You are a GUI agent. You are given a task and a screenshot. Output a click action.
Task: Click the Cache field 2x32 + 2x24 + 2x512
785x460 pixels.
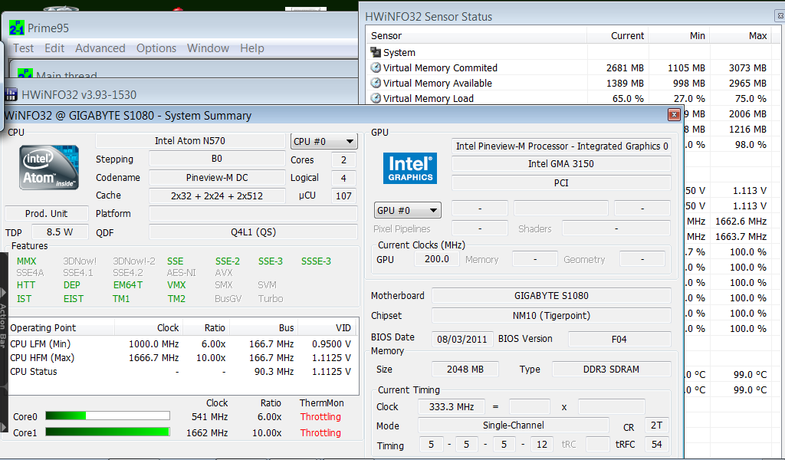tap(217, 195)
